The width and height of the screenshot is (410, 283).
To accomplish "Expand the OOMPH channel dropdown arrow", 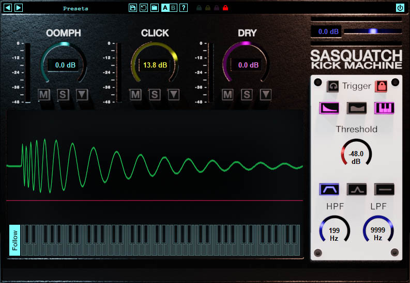I will click(x=82, y=94).
